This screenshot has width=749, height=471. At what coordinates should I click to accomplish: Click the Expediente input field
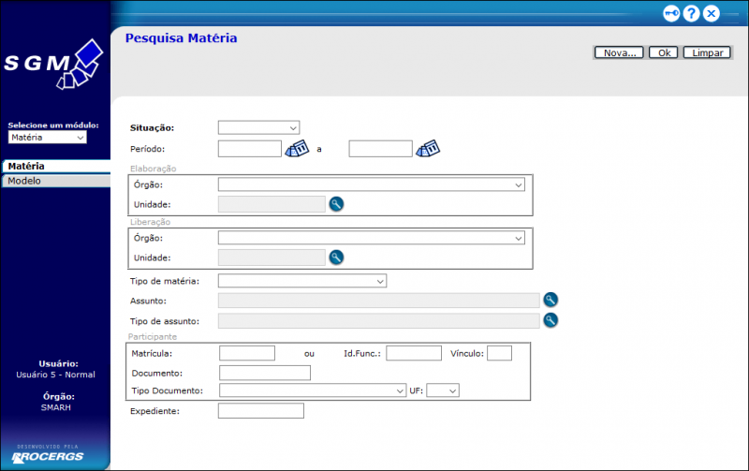(x=261, y=411)
